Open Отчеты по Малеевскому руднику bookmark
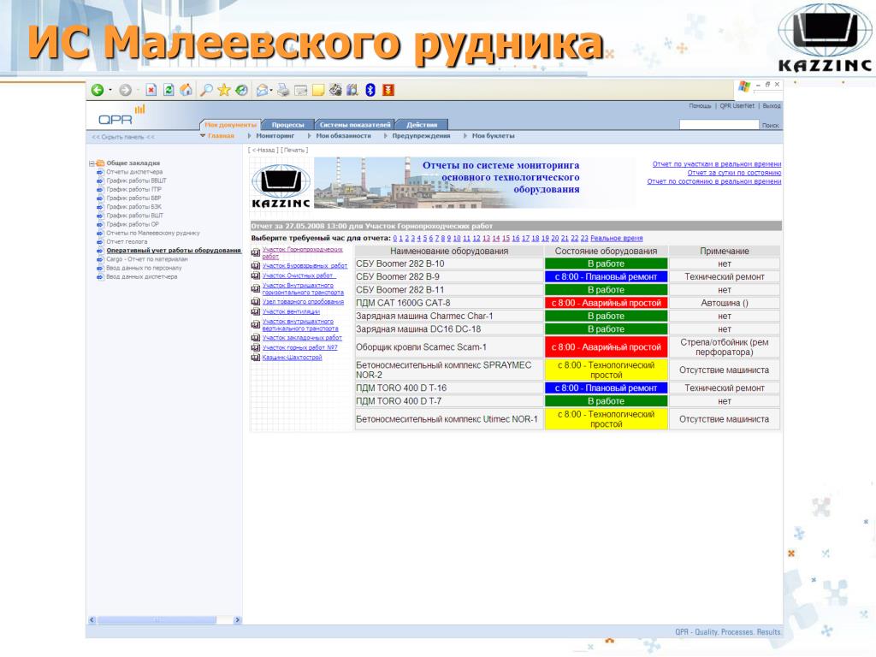876x657 pixels. [153, 233]
